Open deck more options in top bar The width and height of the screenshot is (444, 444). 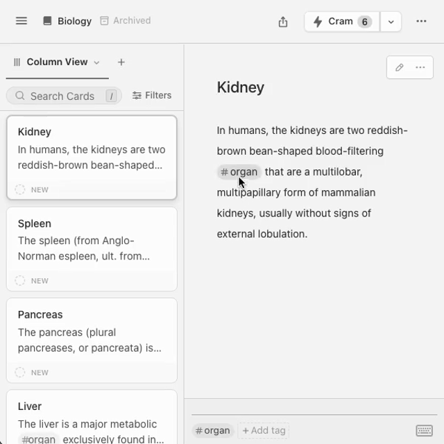tap(421, 22)
